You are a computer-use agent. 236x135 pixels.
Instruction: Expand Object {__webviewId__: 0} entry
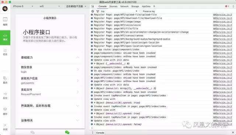coord(95,63)
